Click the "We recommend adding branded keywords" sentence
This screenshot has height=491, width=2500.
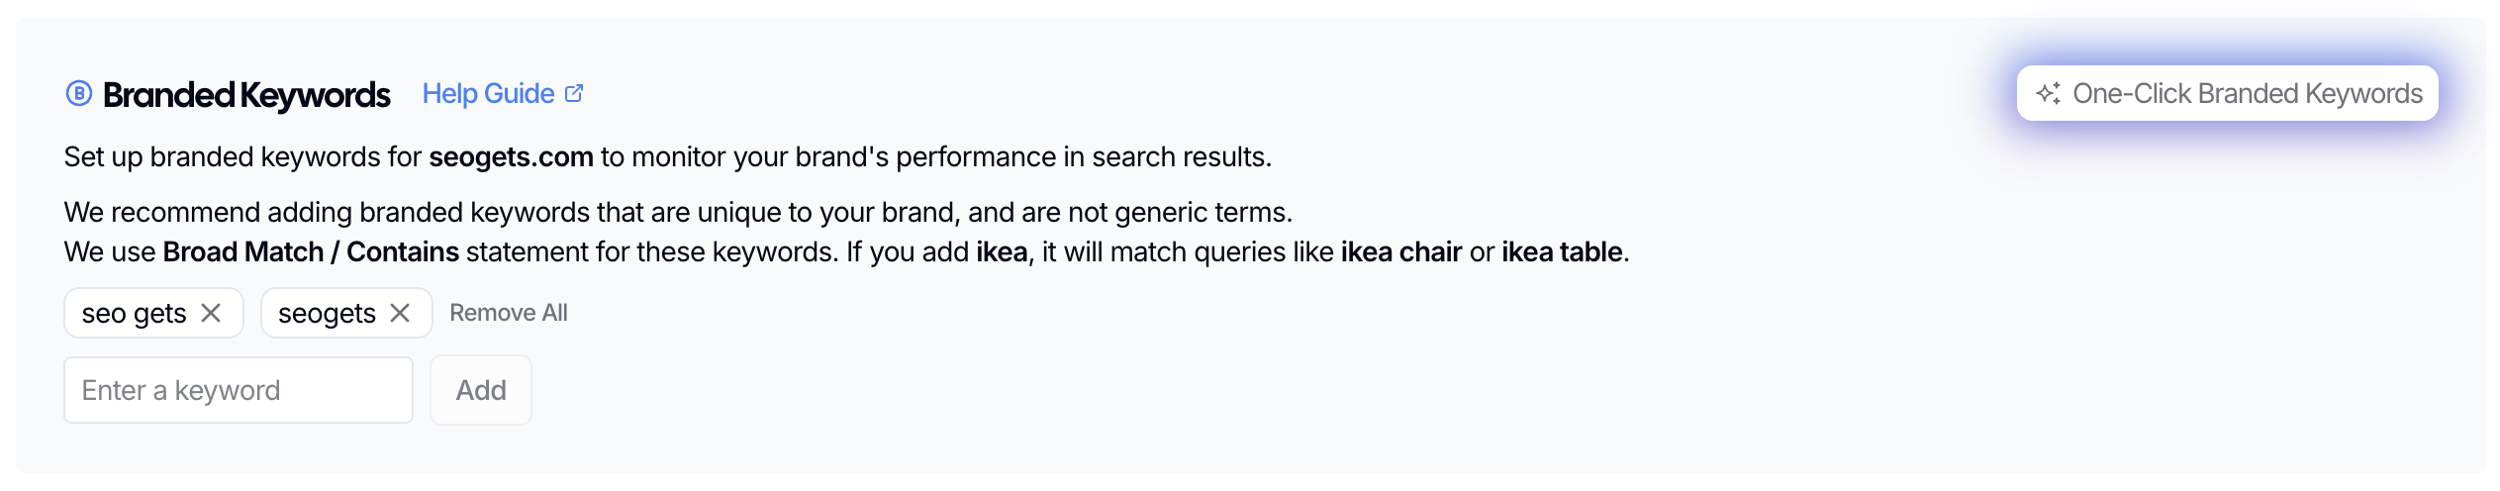coord(678,213)
